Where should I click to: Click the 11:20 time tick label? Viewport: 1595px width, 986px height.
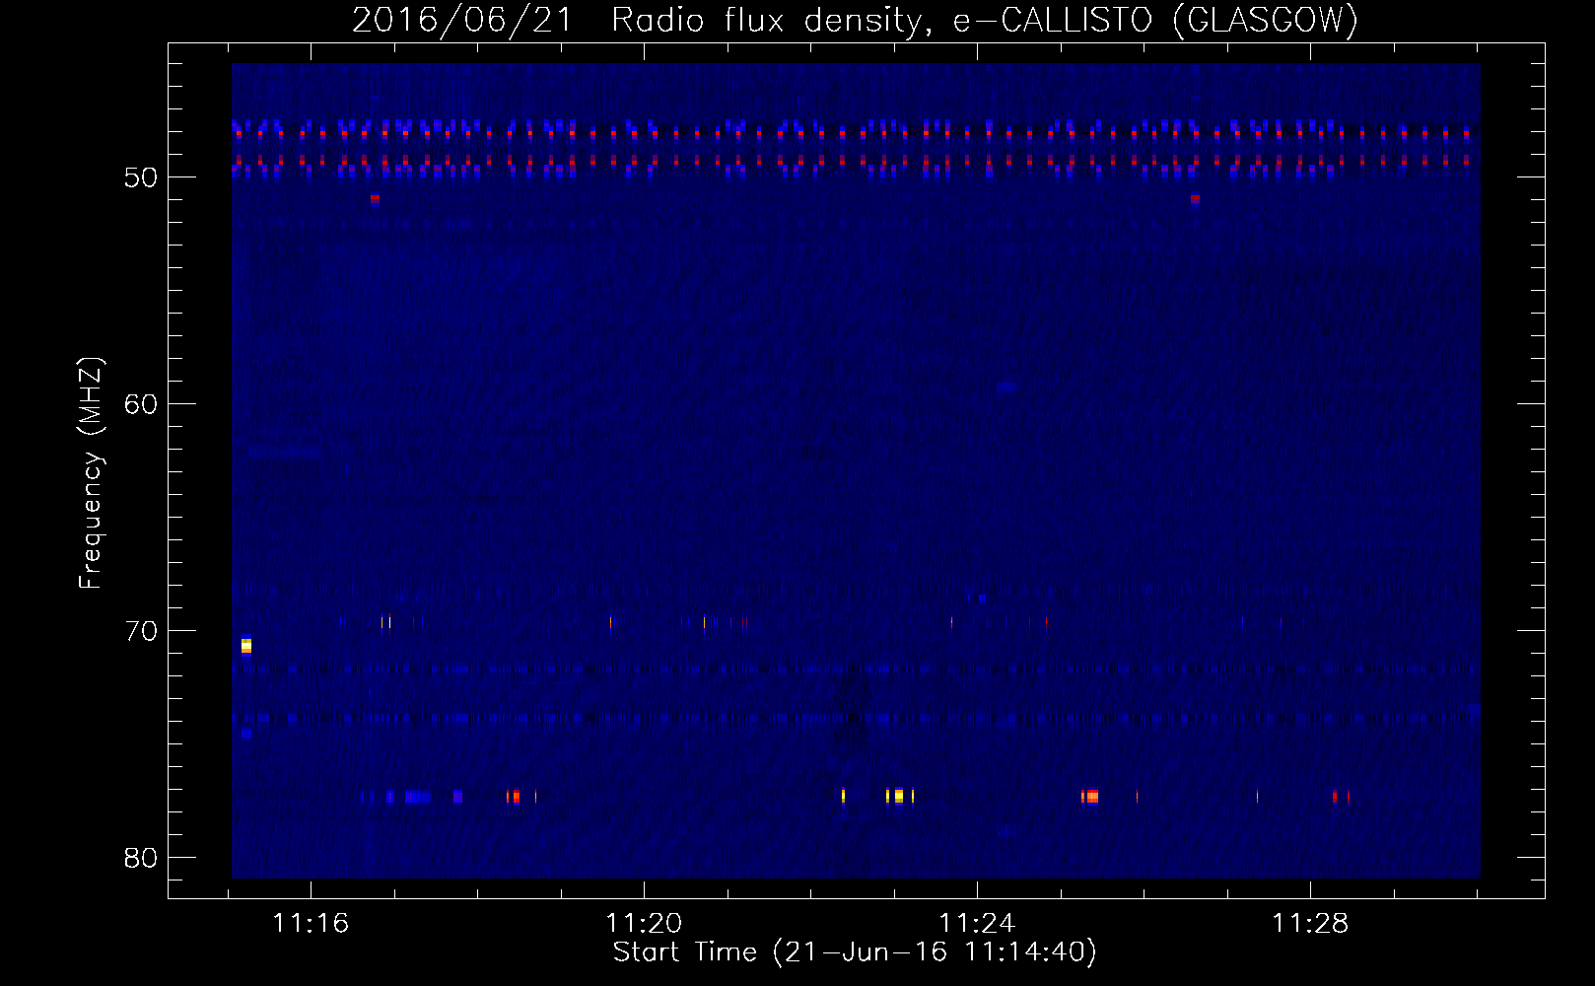[x=644, y=924]
